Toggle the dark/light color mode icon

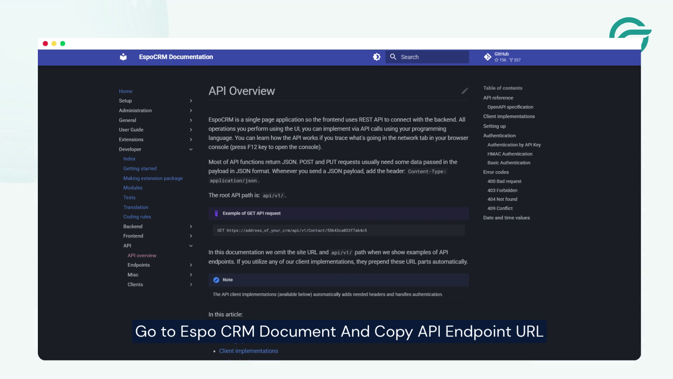(x=376, y=57)
